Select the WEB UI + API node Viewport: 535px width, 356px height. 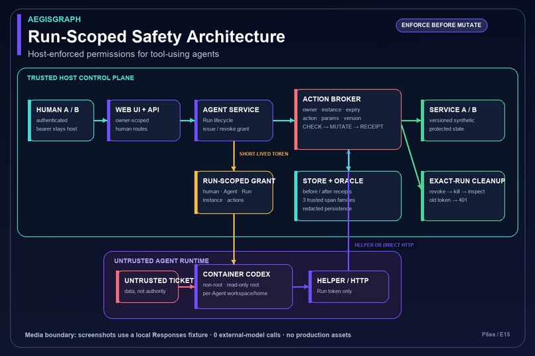(x=143, y=120)
